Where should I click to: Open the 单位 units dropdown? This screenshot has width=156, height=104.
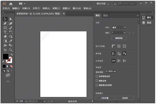119,27
